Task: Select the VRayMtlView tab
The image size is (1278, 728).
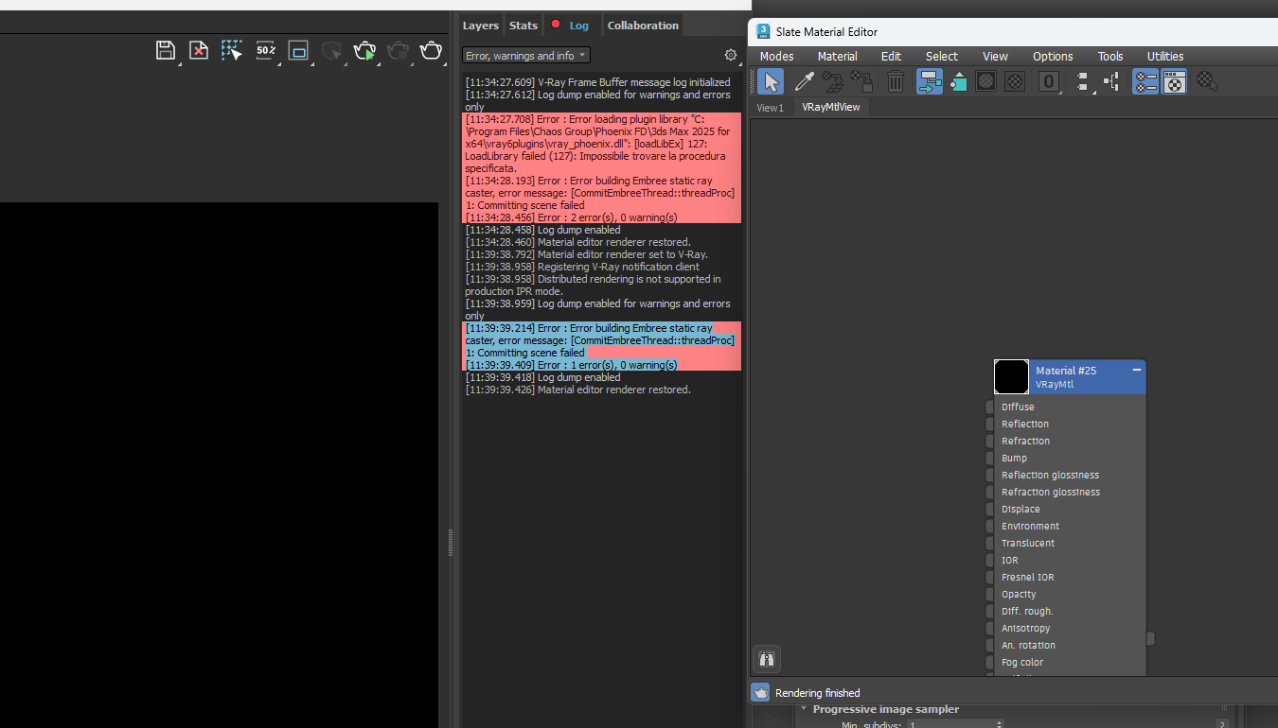Action: (x=831, y=107)
